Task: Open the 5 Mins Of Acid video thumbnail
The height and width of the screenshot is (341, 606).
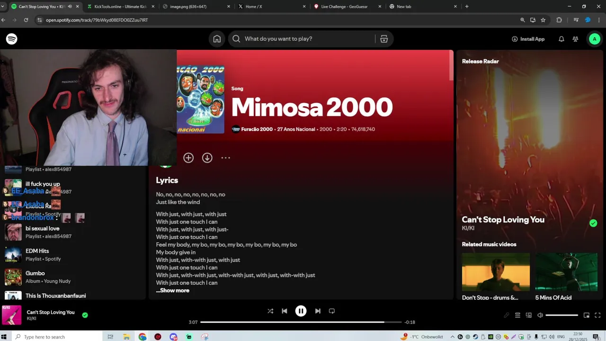Action: [x=566, y=272]
